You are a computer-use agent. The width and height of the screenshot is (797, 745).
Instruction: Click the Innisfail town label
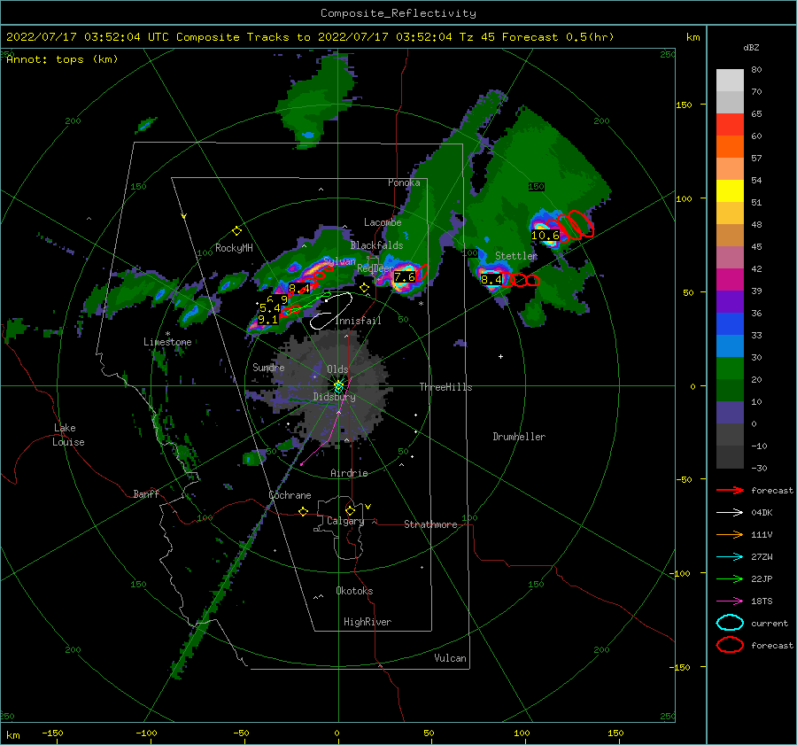[359, 321]
